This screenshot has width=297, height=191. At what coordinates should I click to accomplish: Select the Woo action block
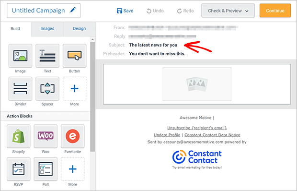pyautogui.click(x=46, y=136)
